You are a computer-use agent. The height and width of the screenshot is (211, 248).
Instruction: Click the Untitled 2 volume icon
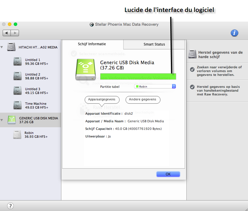(x=18, y=76)
